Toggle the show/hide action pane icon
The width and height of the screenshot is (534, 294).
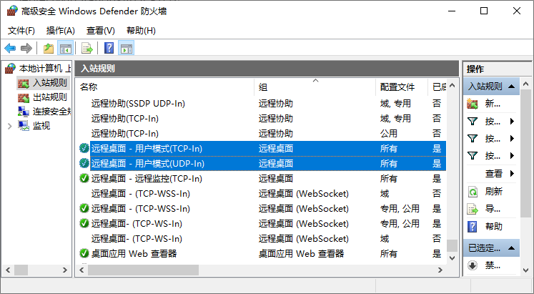point(127,48)
